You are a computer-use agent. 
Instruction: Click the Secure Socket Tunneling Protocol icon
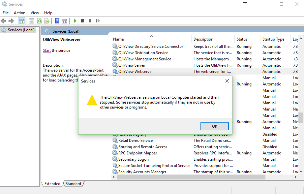coord(115,165)
